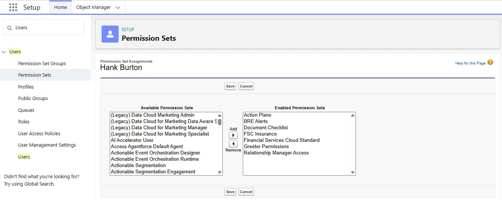The height and width of the screenshot is (200, 502).
Task: Select AI Accelerator User in available list
Action: coord(132,140)
